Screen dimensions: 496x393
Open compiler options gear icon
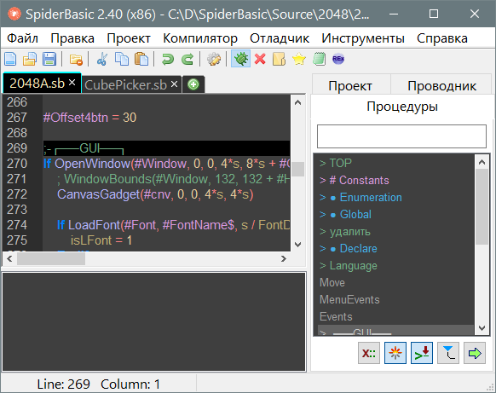[x=214, y=59]
